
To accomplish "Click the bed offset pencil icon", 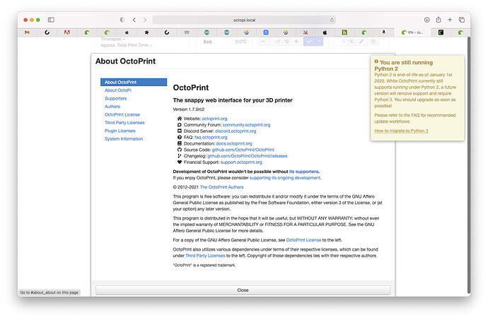I will [361, 42].
